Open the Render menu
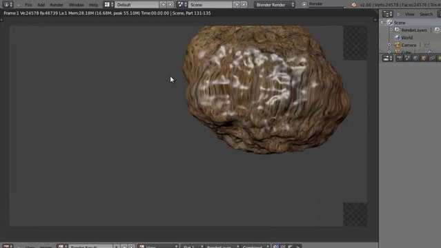441x248 pixels. (x=57, y=5)
